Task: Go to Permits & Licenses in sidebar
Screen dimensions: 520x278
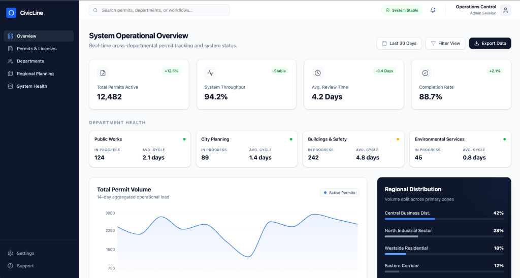Action: coord(37,49)
